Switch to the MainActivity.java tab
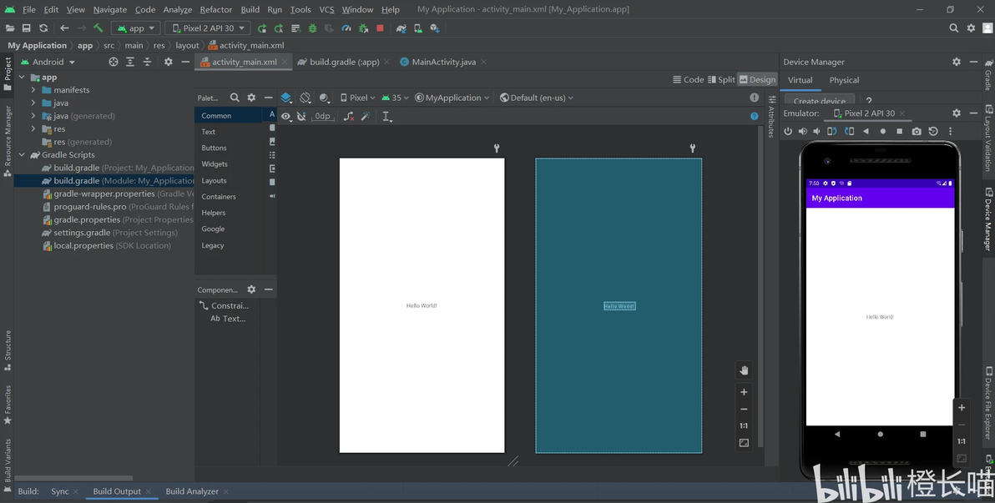This screenshot has height=503, width=995. pos(443,62)
